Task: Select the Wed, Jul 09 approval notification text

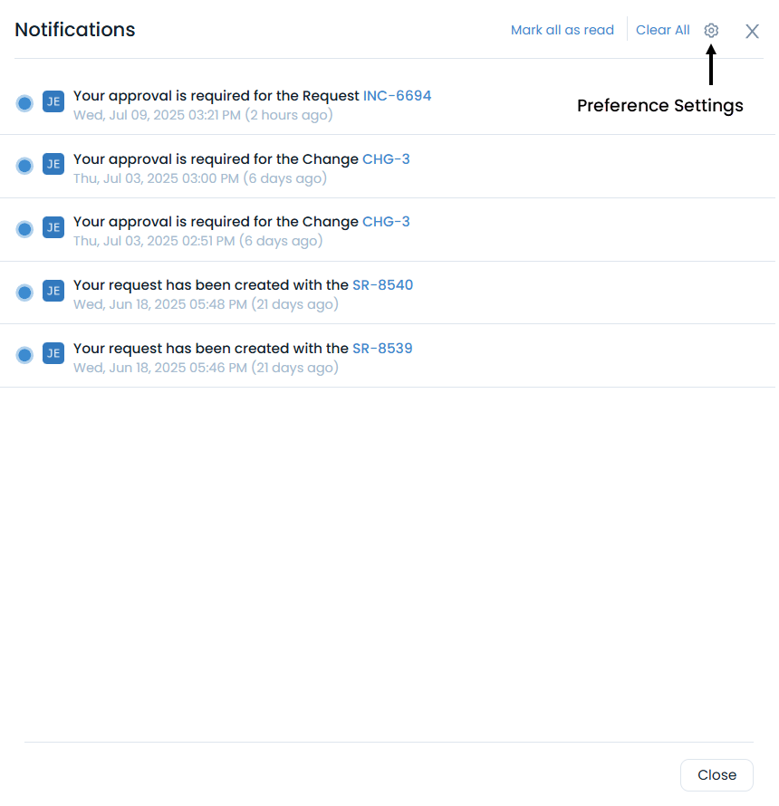Action: [x=216, y=96]
